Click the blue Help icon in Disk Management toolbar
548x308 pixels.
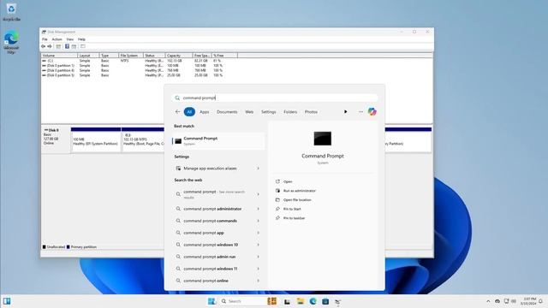coord(67,46)
